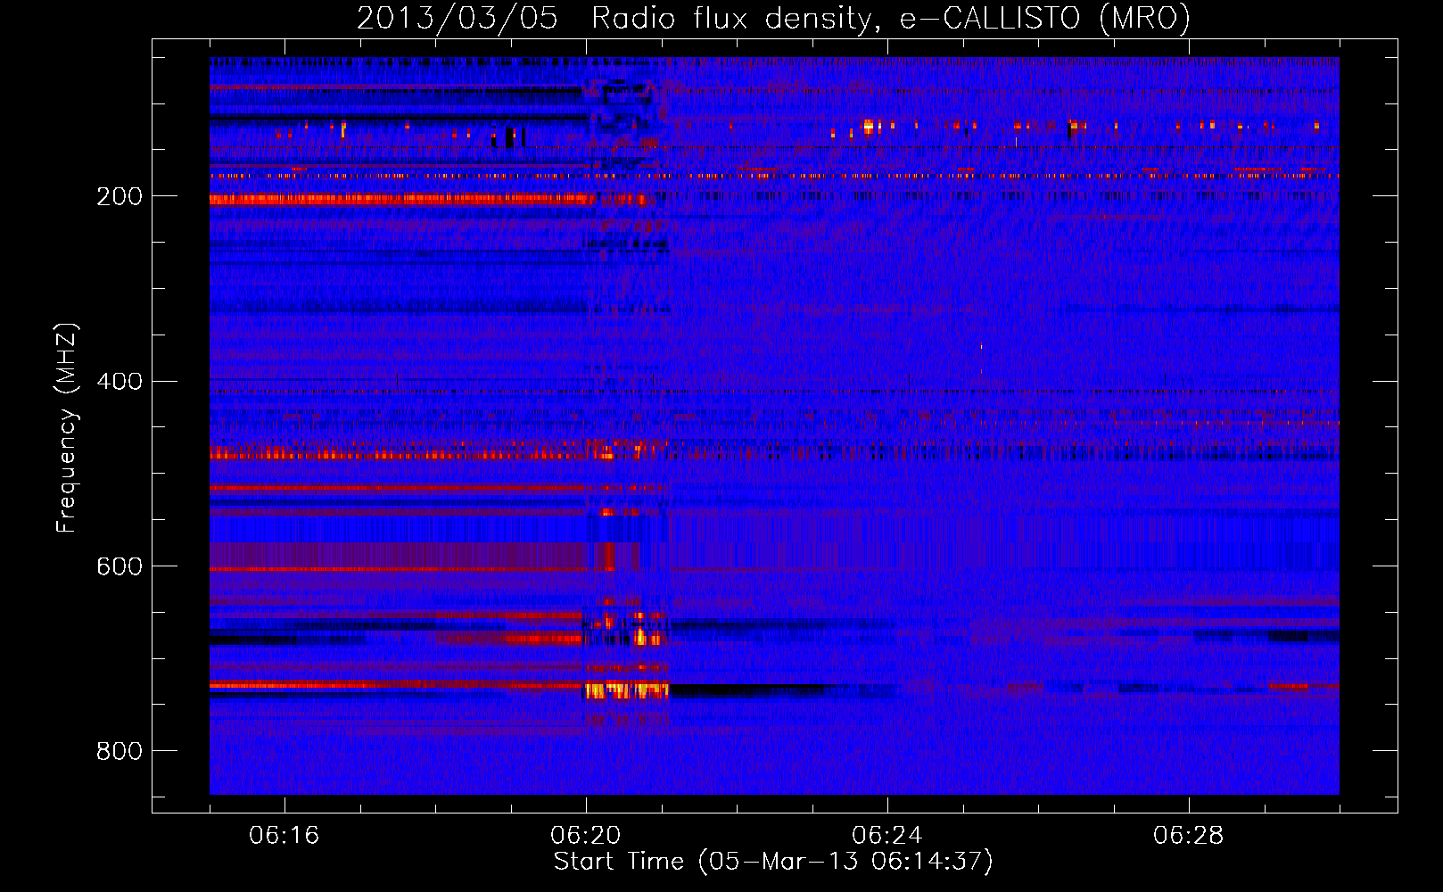The height and width of the screenshot is (892, 1443).
Task: Click the '06:24' time axis label
Action: 887,836
